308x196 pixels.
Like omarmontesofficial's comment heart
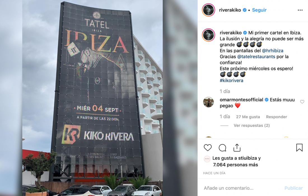click(302, 101)
